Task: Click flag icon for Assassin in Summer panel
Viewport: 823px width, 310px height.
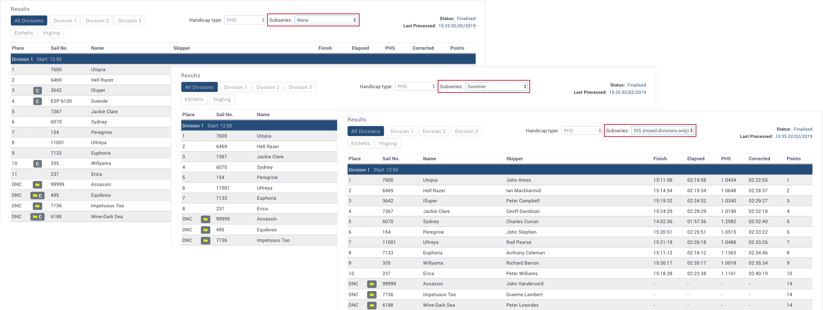Action: pos(206,219)
